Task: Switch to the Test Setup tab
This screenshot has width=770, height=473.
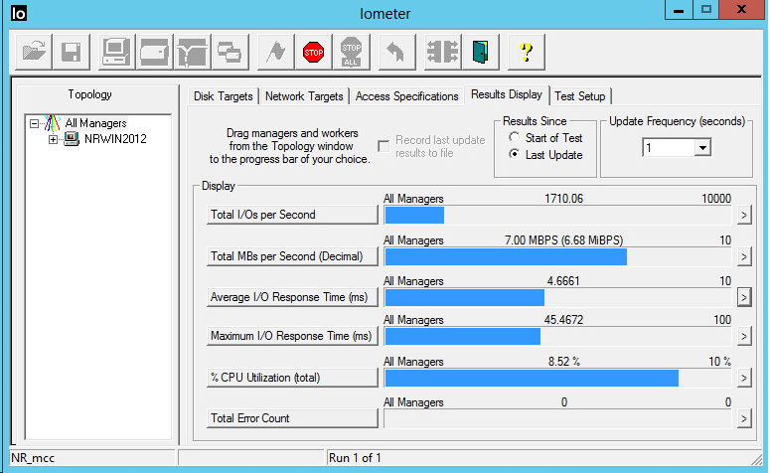Action: pos(580,96)
